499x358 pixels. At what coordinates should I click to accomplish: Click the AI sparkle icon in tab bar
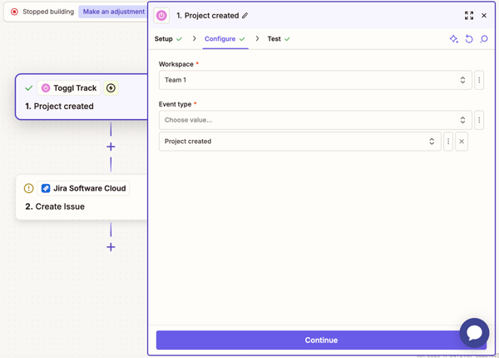pyautogui.click(x=453, y=39)
